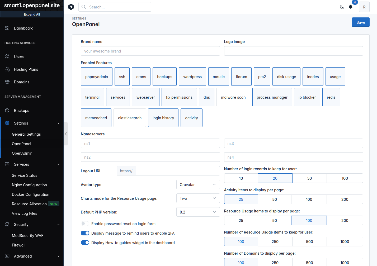The image size is (377, 266).
Task: Open the notifications bell
Action: [351, 7]
